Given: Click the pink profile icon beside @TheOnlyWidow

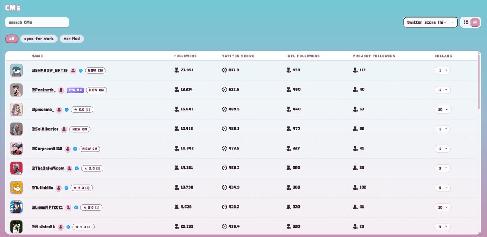Looking at the screenshot, I should point(69,168).
